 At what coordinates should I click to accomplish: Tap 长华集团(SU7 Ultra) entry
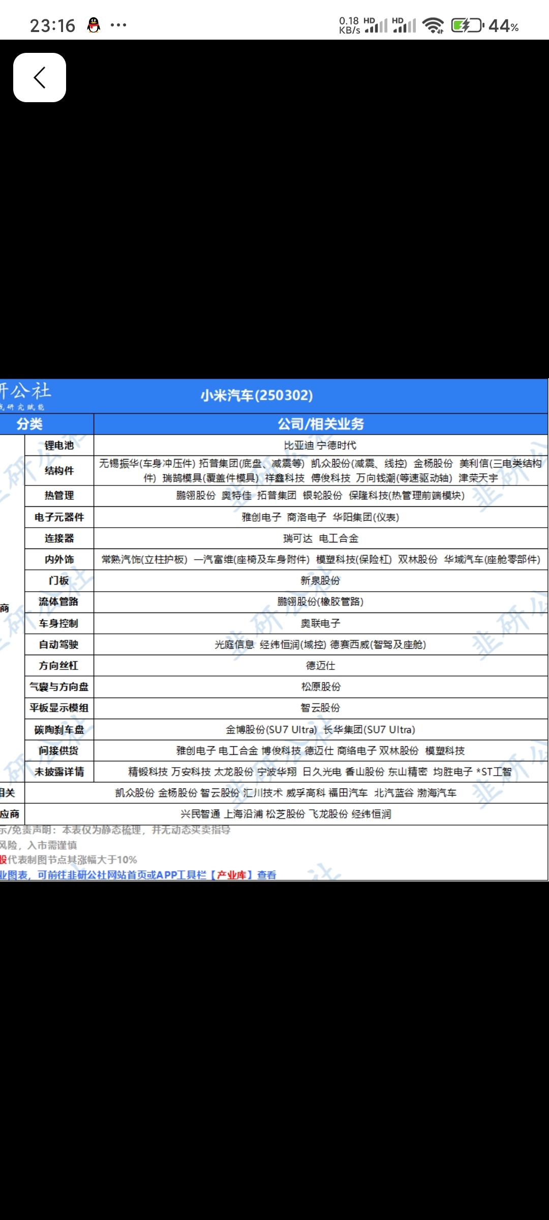point(370,729)
